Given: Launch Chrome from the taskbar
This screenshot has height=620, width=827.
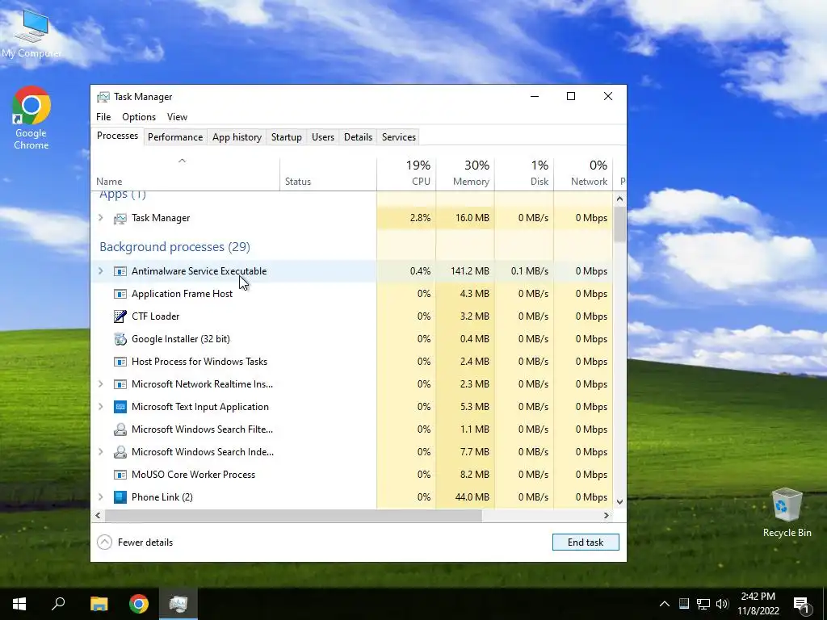Looking at the screenshot, I should pos(139,604).
